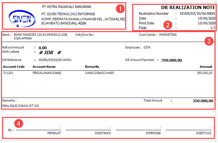Click the Account Name column header
The image size is (218, 143).
pyautogui.click(x=44, y=67)
